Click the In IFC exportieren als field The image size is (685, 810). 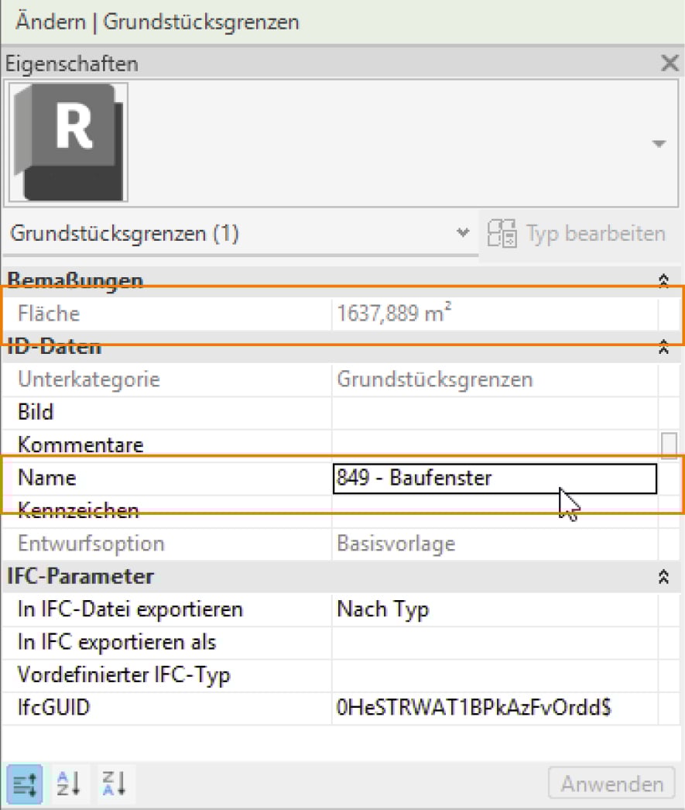pos(495,642)
